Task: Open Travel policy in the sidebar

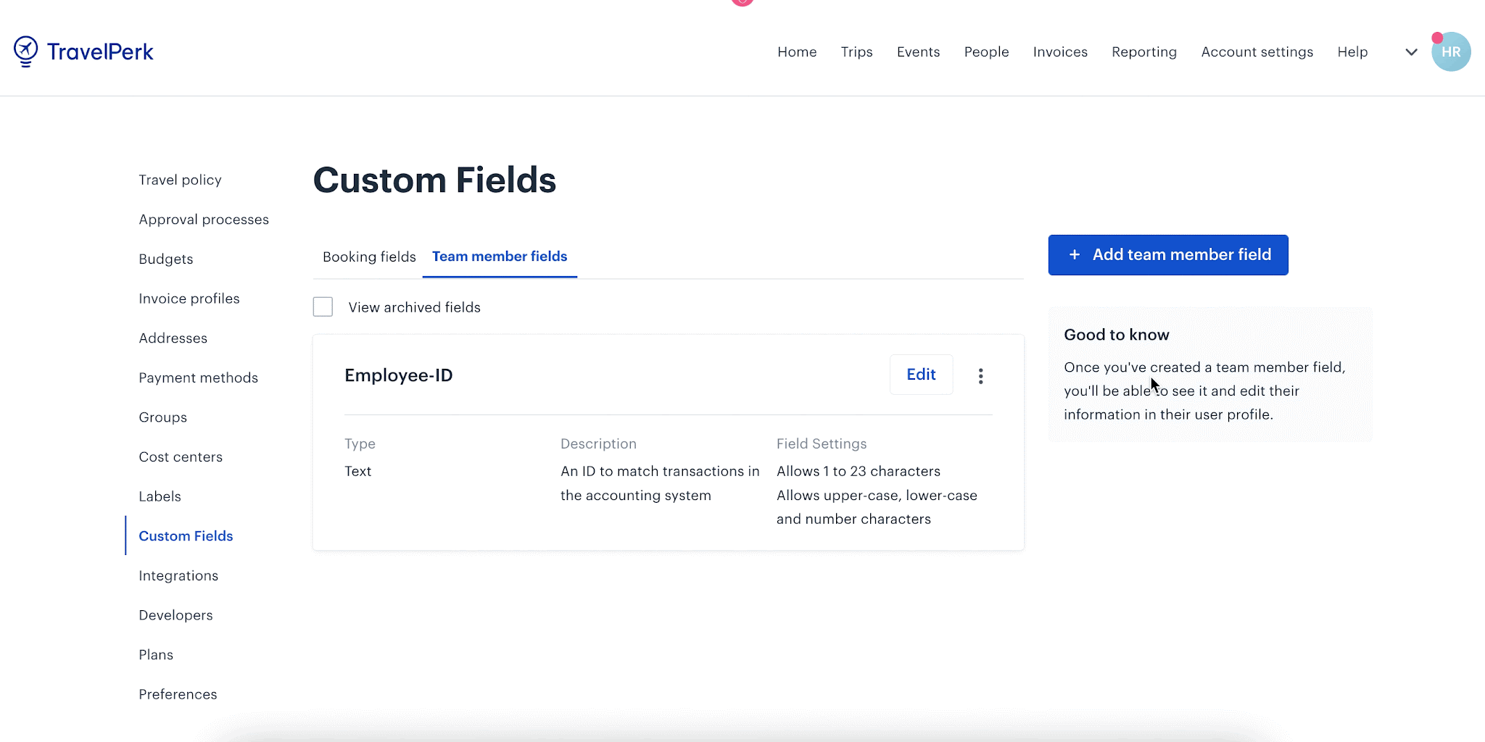Action: [x=180, y=180]
